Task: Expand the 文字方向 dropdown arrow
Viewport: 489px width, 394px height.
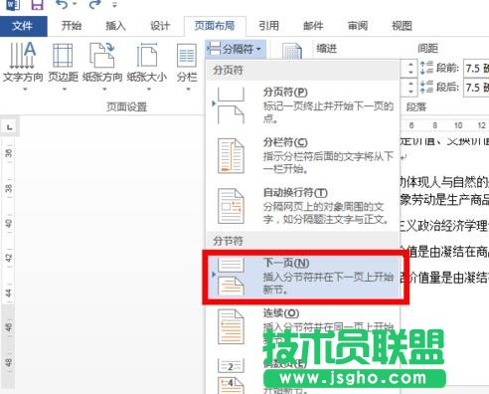Action: point(25,90)
